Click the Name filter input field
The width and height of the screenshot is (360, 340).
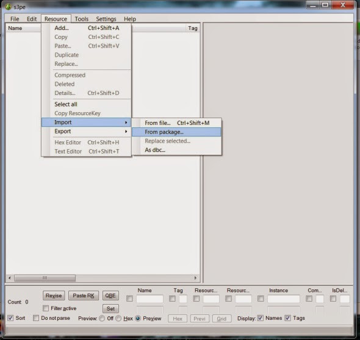pyautogui.click(x=149, y=299)
